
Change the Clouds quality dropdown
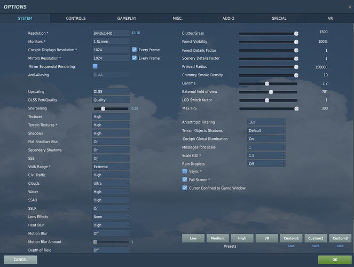111,183
